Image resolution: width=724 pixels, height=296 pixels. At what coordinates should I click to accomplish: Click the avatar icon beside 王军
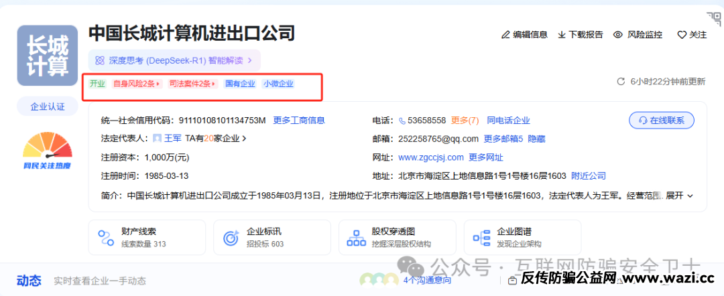click(x=157, y=138)
